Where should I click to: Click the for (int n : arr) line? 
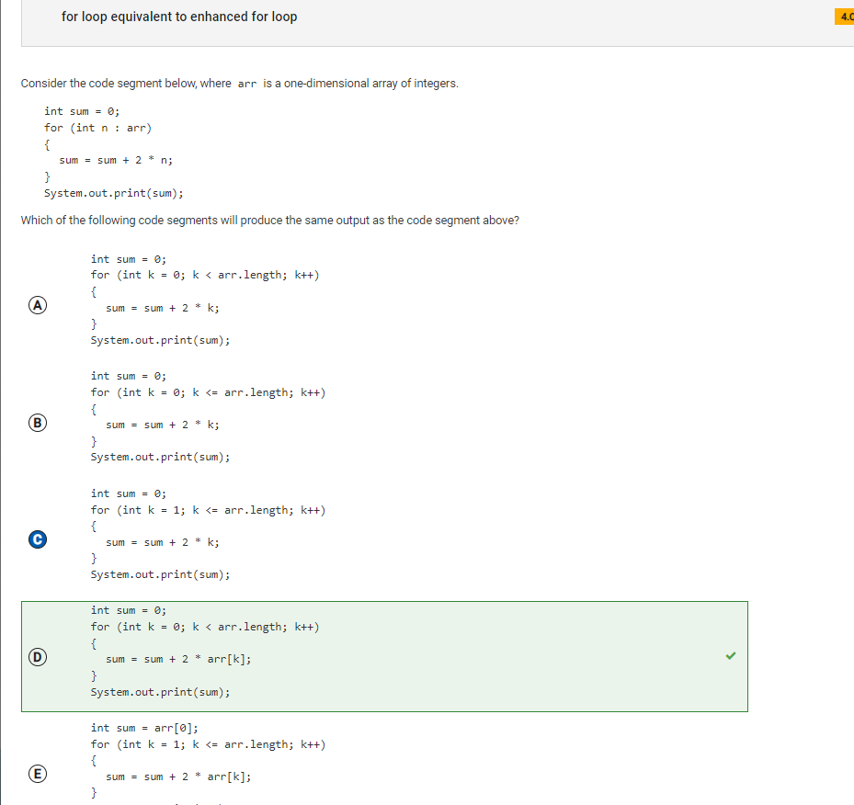[98, 128]
